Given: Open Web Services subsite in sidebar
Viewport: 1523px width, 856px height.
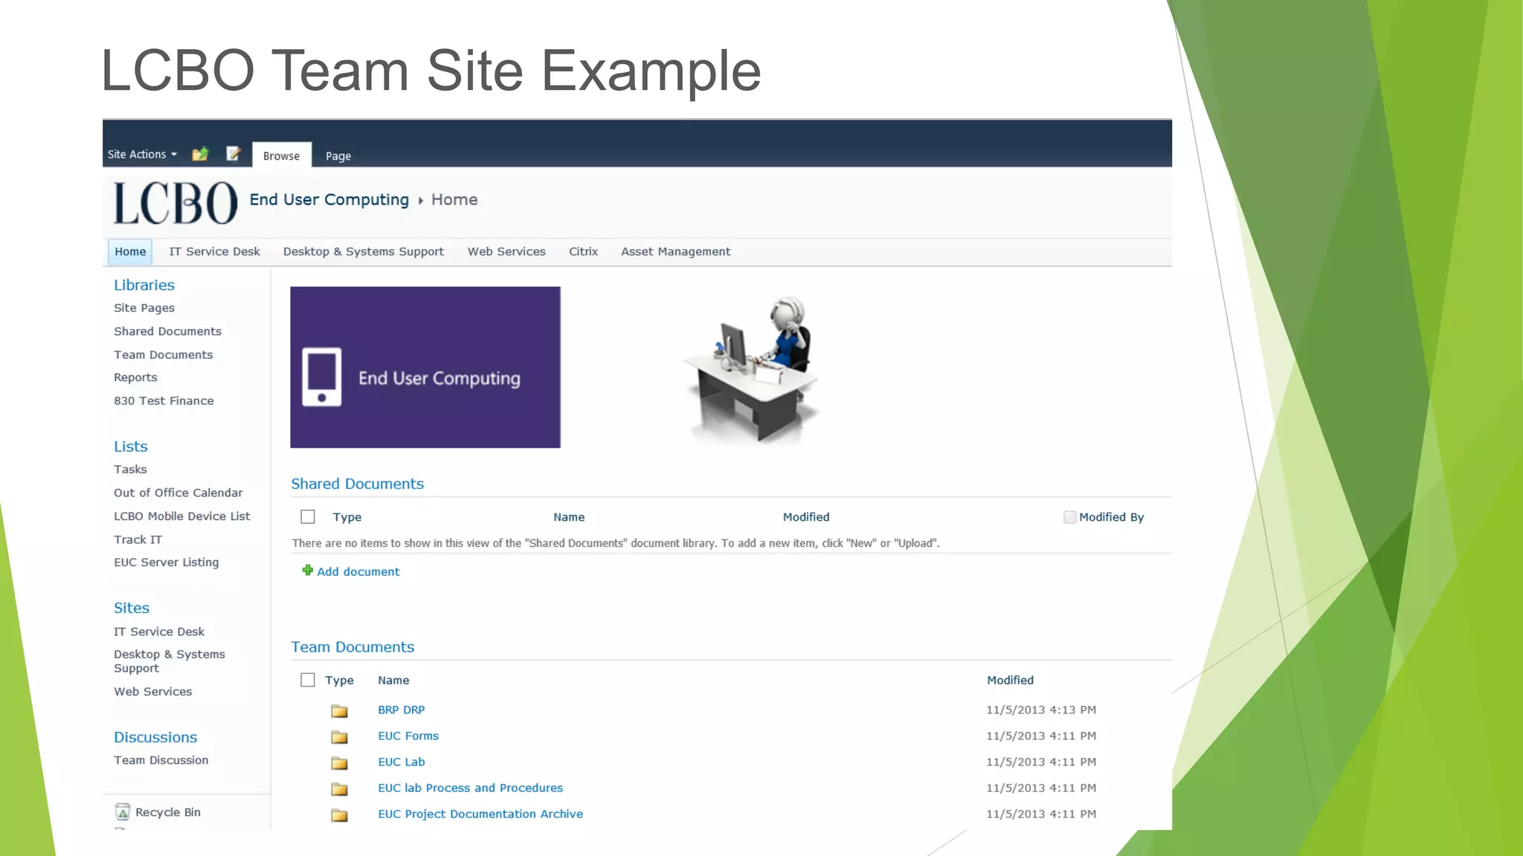Looking at the screenshot, I should click(x=152, y=692).
